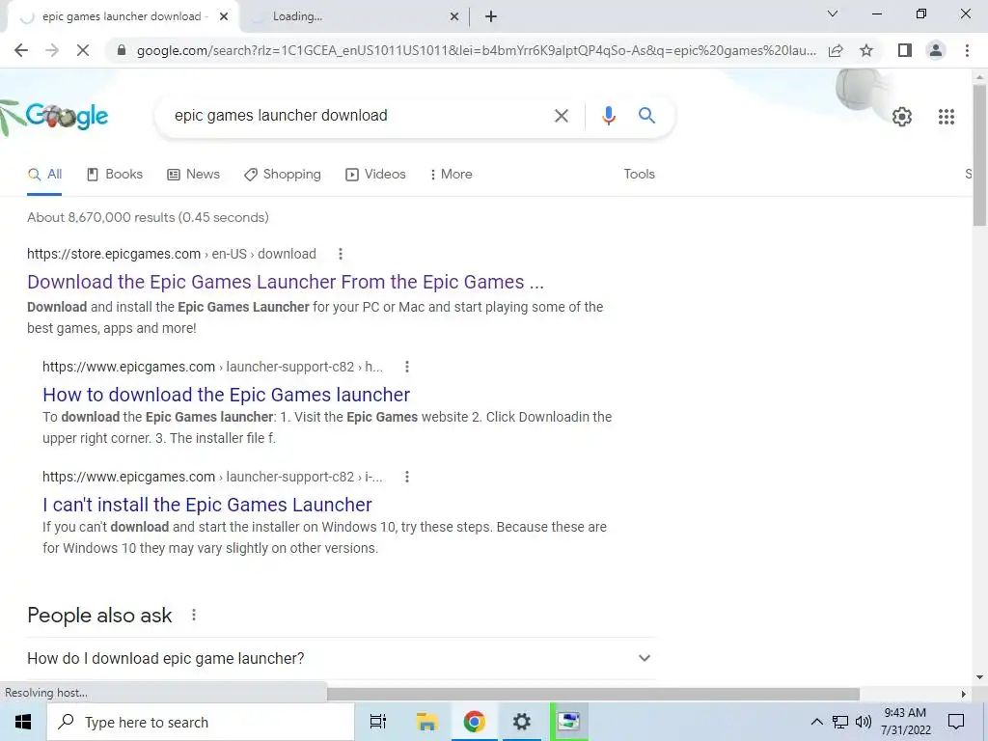Clear the search box text
Screen dimensions: 988x741
point(561,116)
